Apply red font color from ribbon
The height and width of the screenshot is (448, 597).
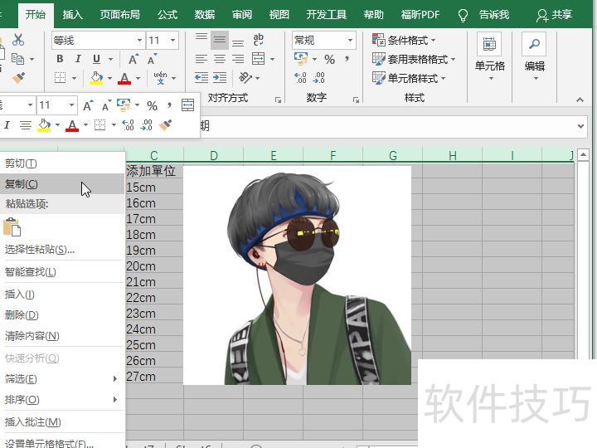124,78
